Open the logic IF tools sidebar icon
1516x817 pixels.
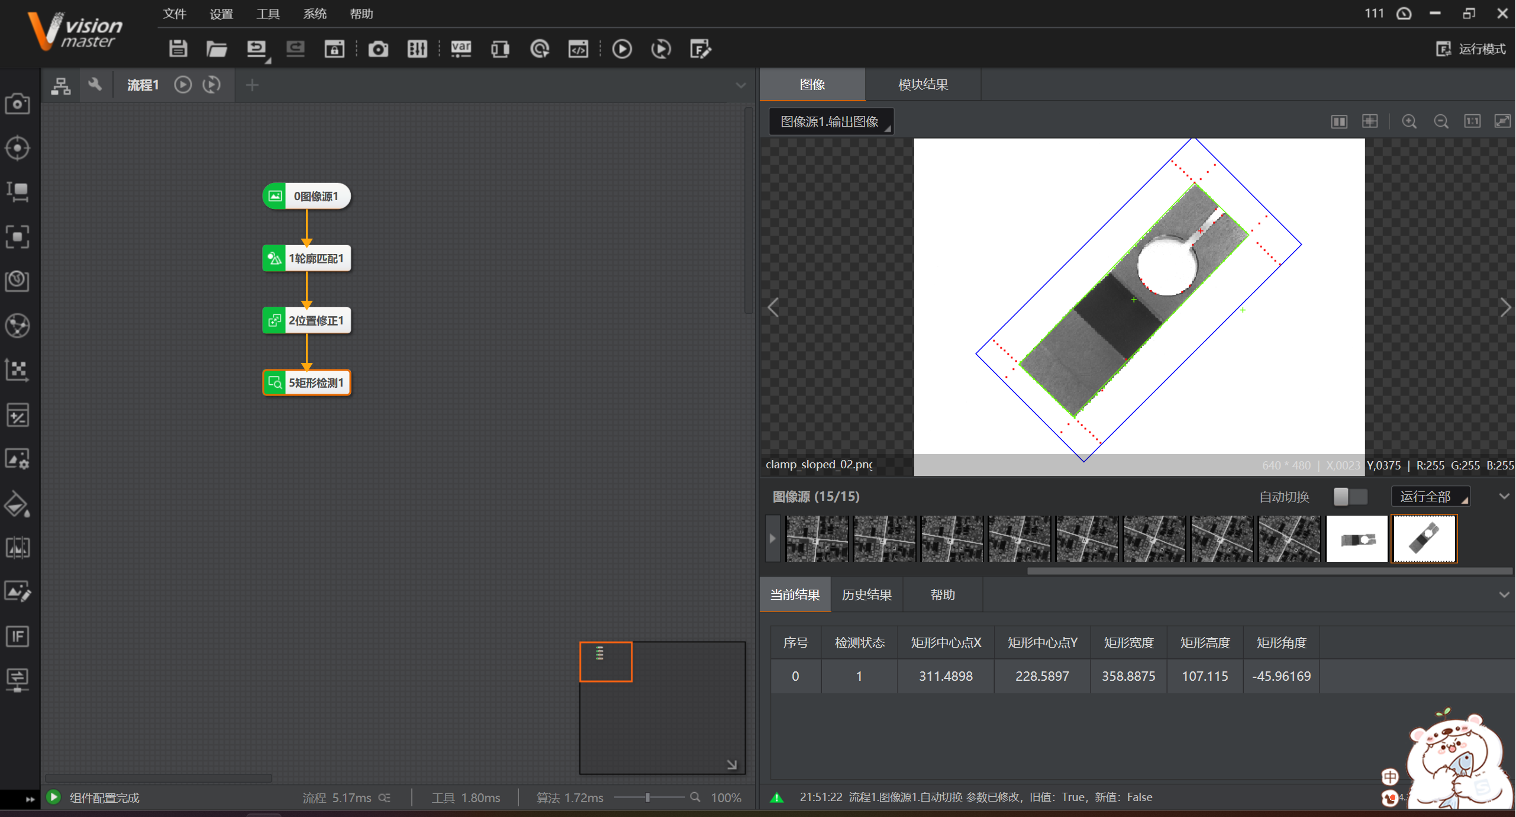[x=17, y=636]
